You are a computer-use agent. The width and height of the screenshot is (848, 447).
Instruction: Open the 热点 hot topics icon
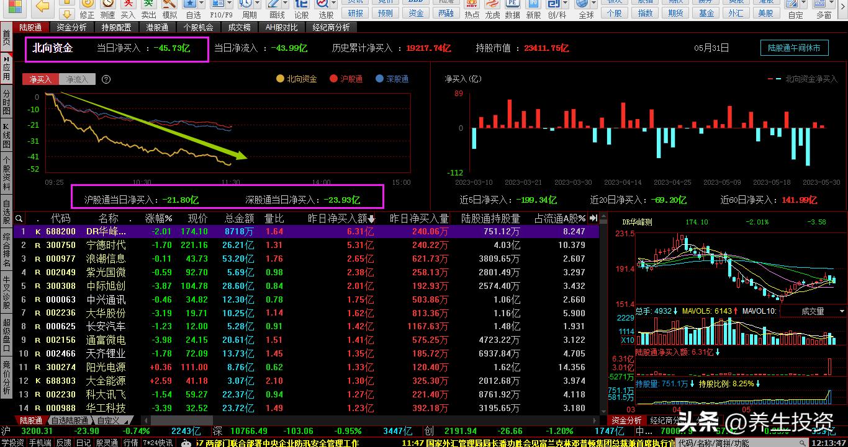(472, 9)
